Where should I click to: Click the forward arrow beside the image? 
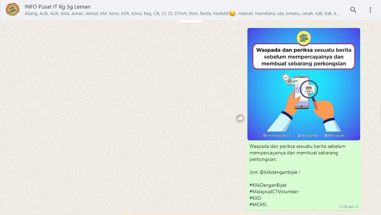pos(240,118)
